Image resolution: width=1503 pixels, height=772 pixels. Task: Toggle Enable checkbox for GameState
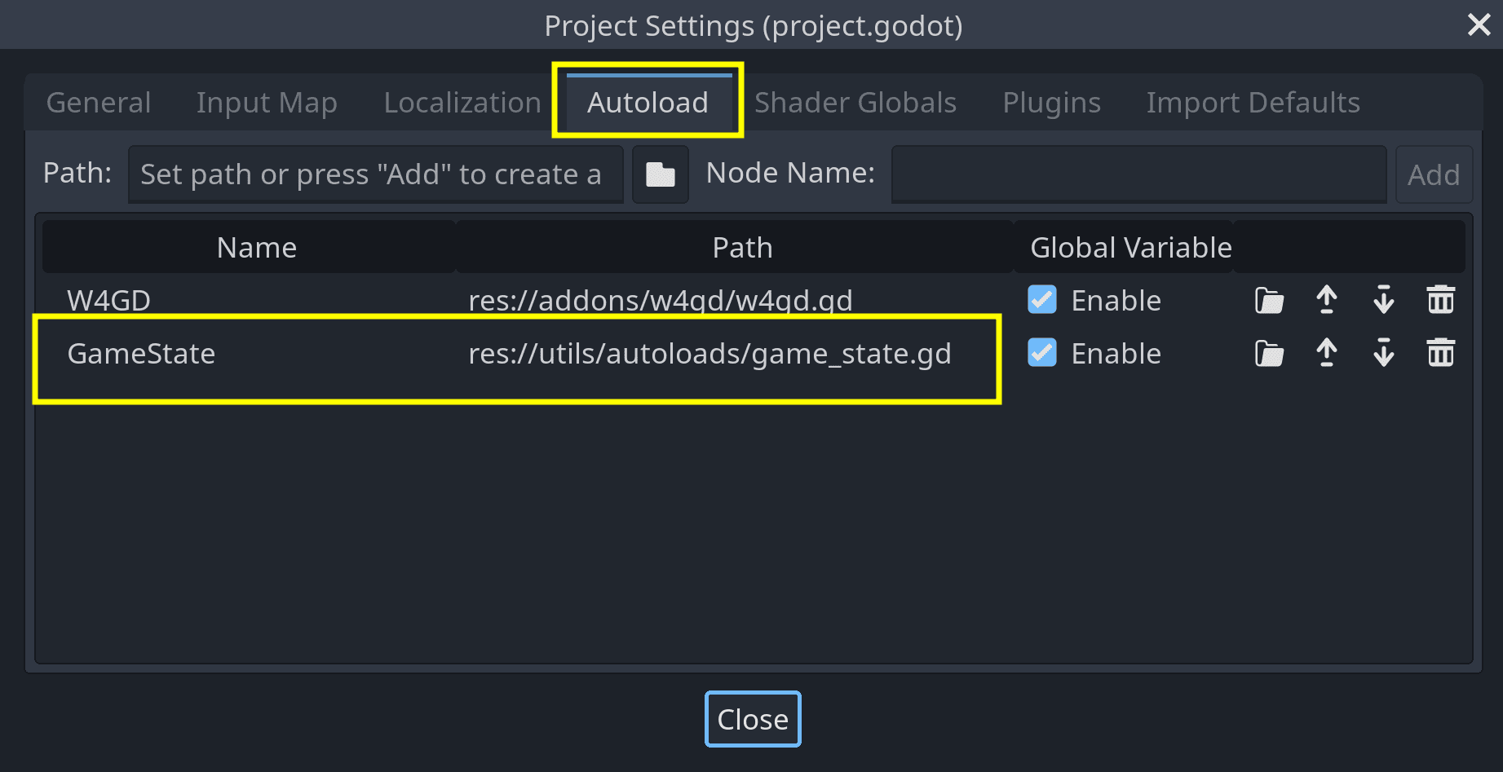click(1042, 353)
